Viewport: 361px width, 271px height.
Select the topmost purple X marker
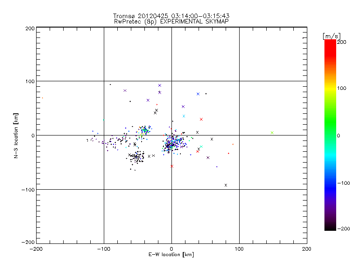tap(160, 85)
